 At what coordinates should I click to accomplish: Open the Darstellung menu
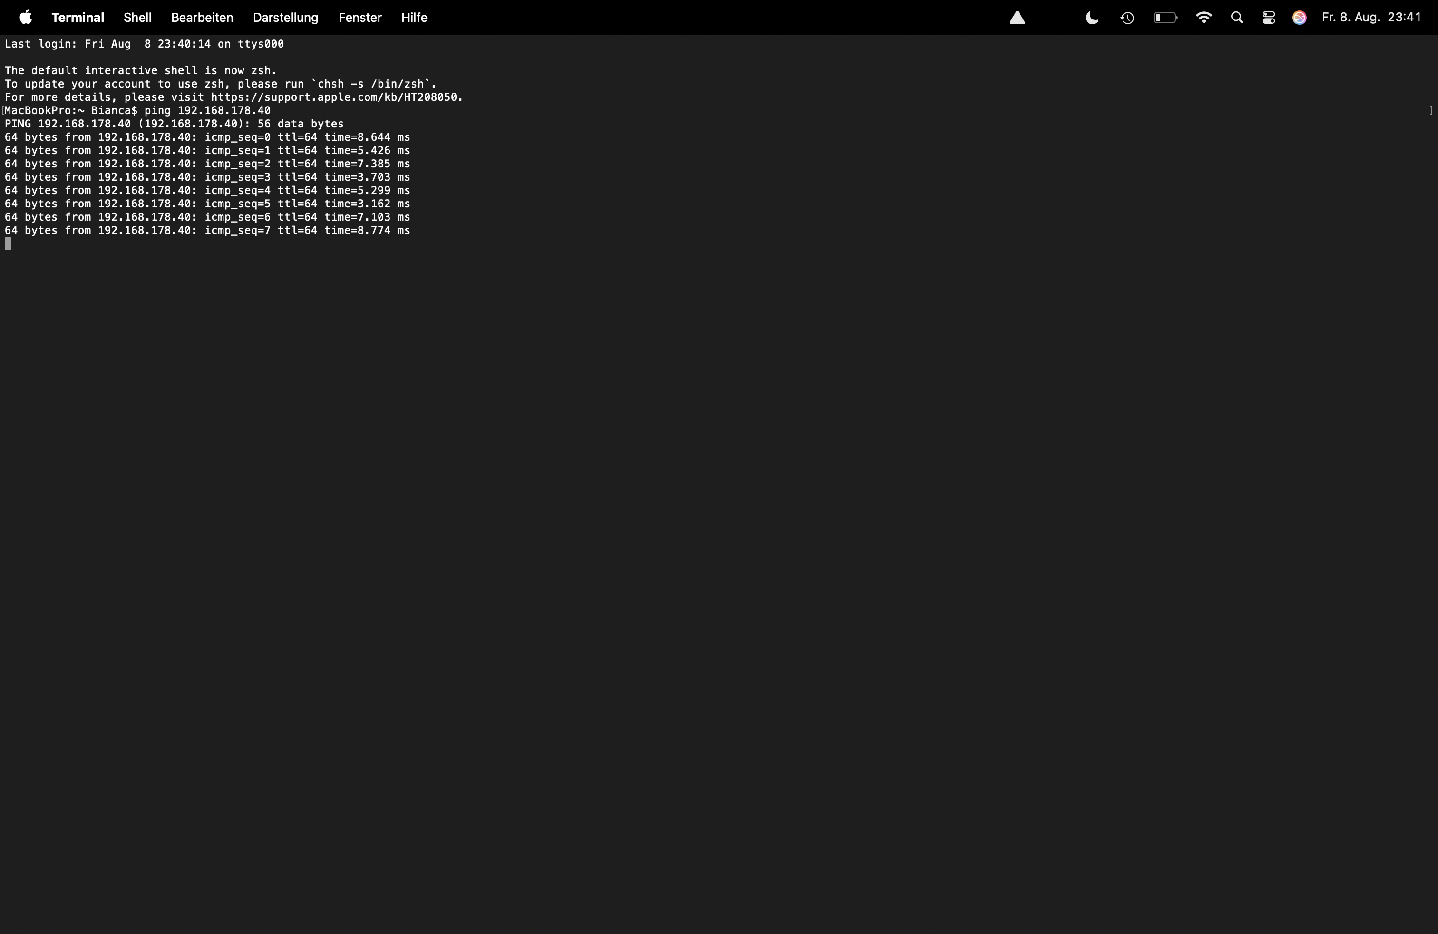pyautogui.click(x=285, y=18)
